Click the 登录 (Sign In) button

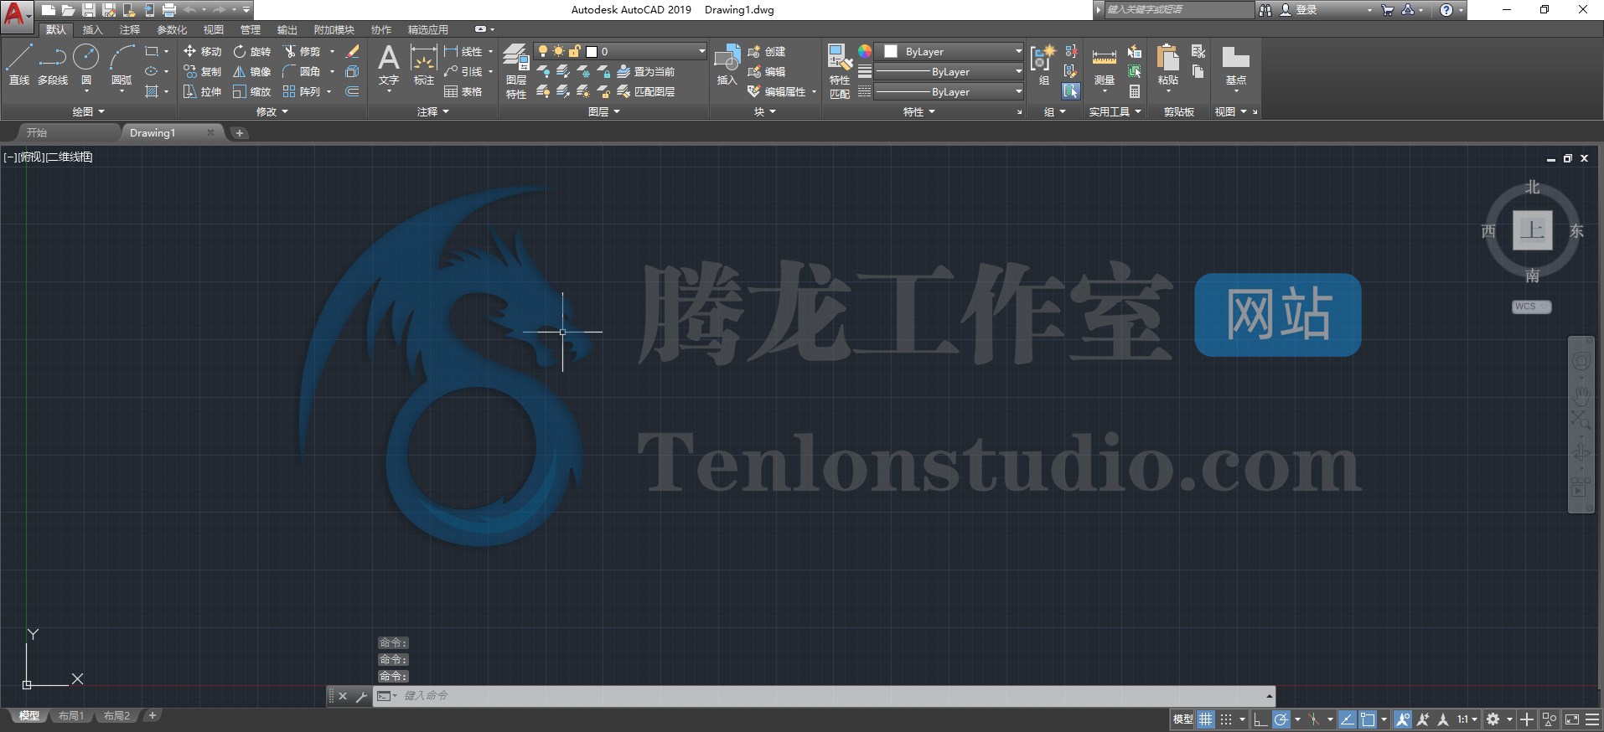point(1298,10)
